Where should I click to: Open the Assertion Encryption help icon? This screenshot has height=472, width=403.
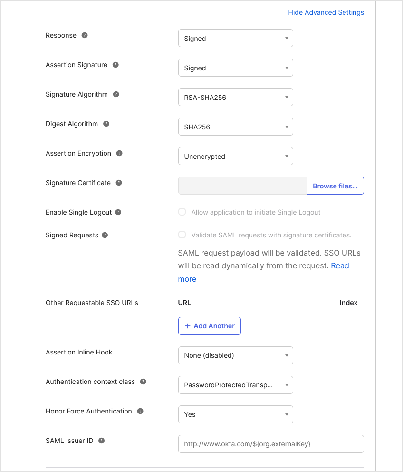pyautogui.click(x=118, y=153)
